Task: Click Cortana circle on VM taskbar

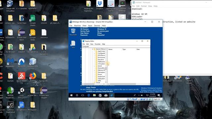Action: 77,95
